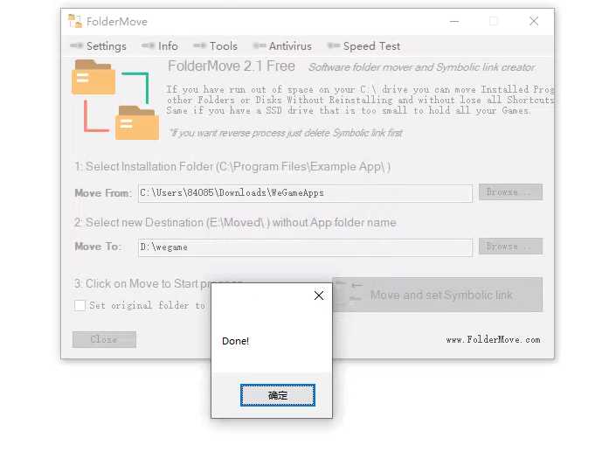Toggle the Set original folder checkbox

pyautogui.click(x=80, y=305)
